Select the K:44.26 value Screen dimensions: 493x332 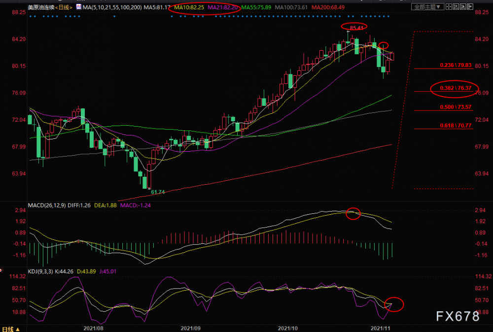tap(64, 271)
